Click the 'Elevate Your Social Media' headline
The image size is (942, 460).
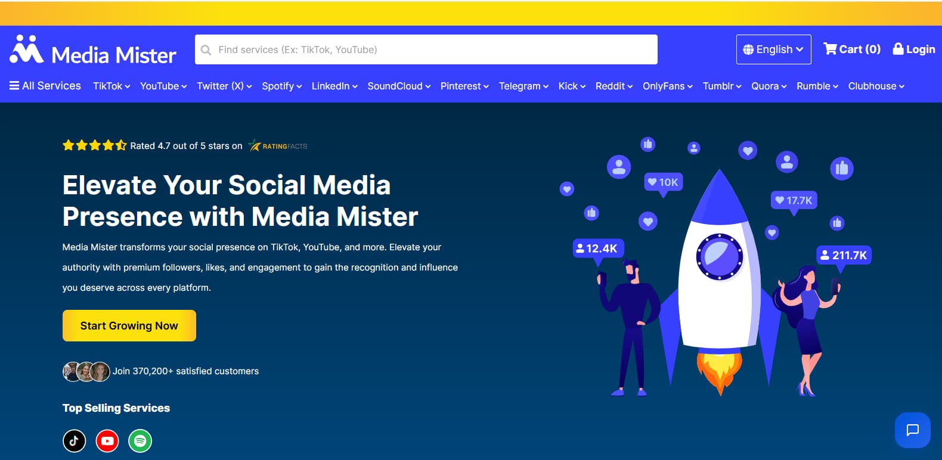[x=227, y=185]
